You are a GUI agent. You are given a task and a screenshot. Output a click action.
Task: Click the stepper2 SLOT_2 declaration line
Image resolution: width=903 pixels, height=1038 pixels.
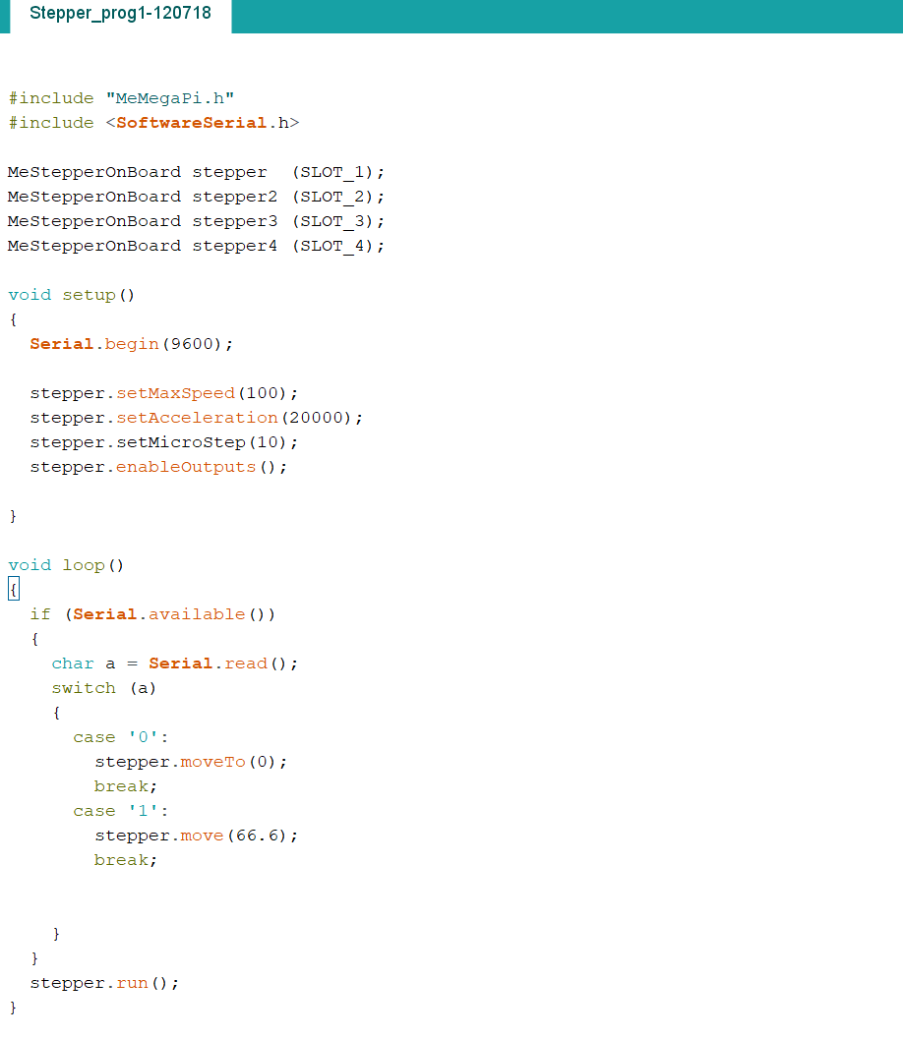(196, 198)
